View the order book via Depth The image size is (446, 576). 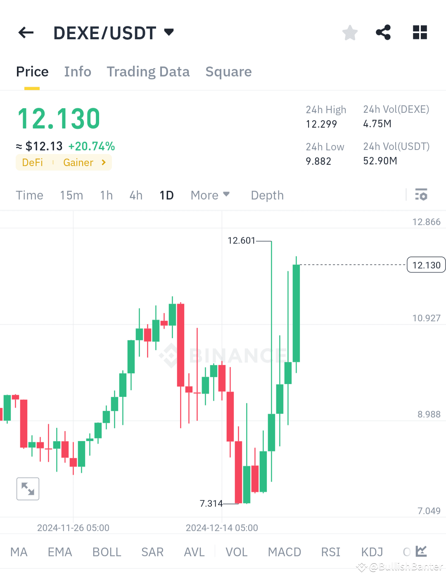pos(267,195)
